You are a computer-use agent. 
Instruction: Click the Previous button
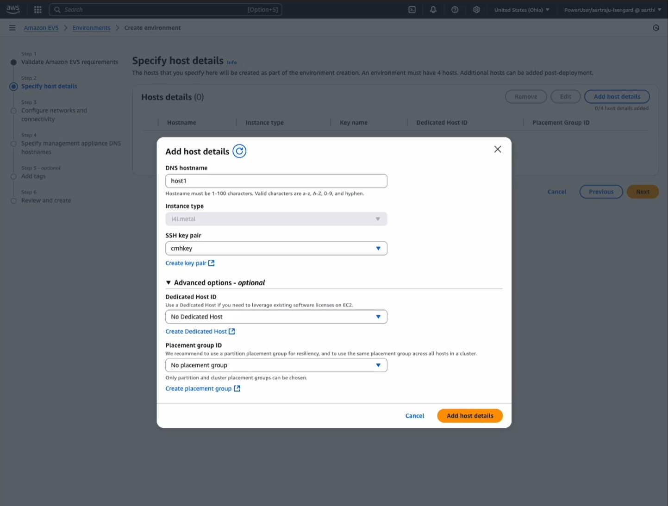click(x=601, y=192)
